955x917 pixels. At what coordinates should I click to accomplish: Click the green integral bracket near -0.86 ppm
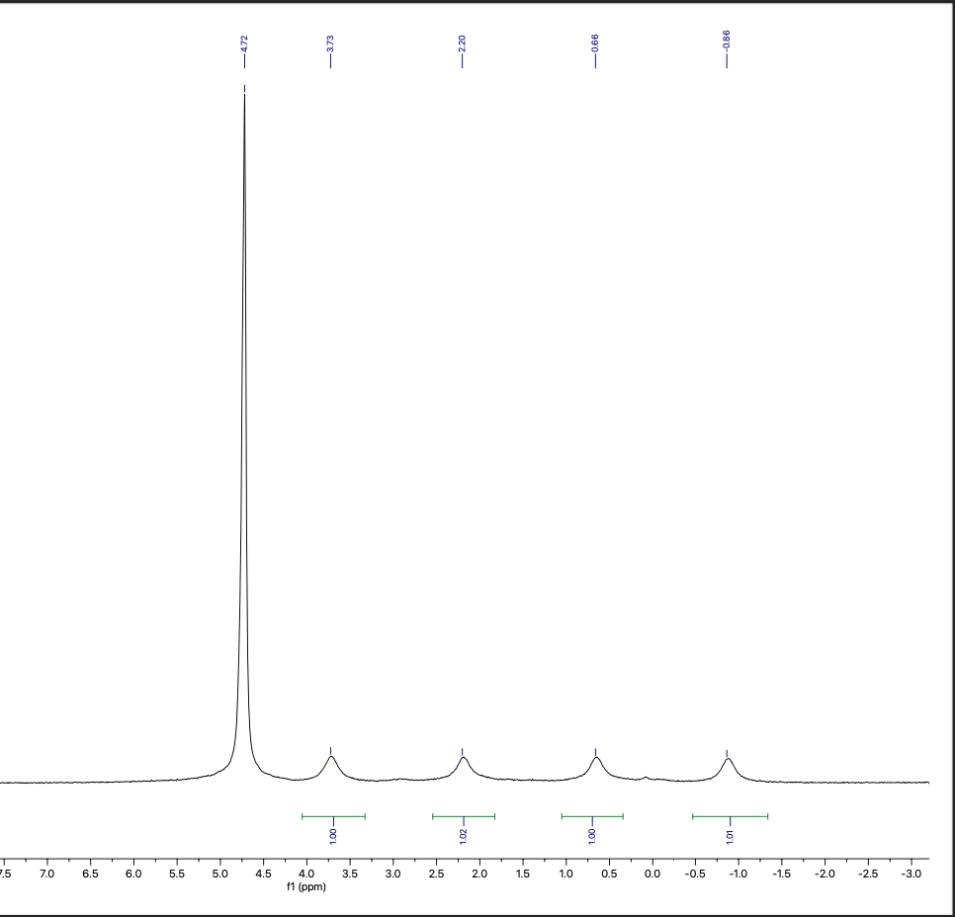732,815
